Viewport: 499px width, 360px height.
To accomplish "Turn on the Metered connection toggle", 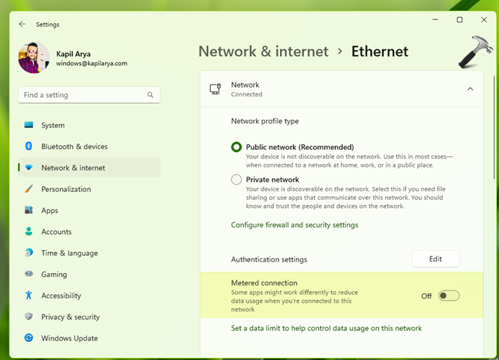I will pos(448,296).
